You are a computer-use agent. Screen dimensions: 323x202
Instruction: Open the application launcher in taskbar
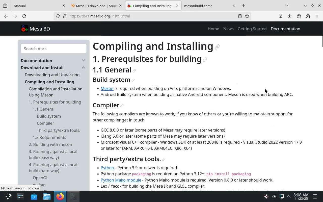(x=8, y=196)
